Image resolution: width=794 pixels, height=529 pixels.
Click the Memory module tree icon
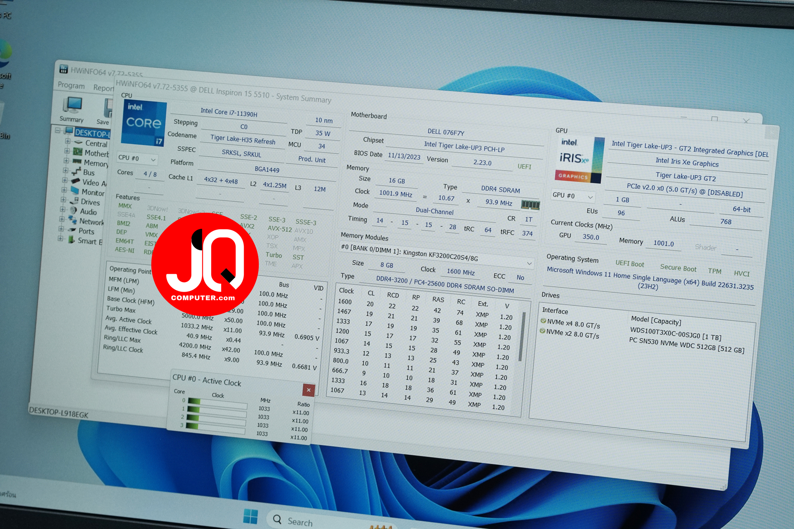tap(77, 161)
